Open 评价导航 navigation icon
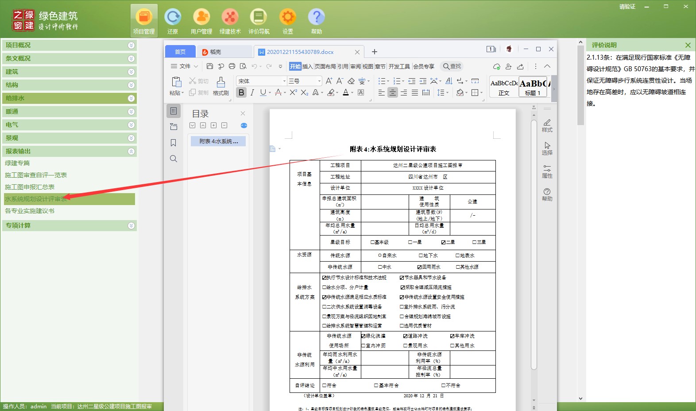Screen dimensions: 696x411 tap(259, 21)
